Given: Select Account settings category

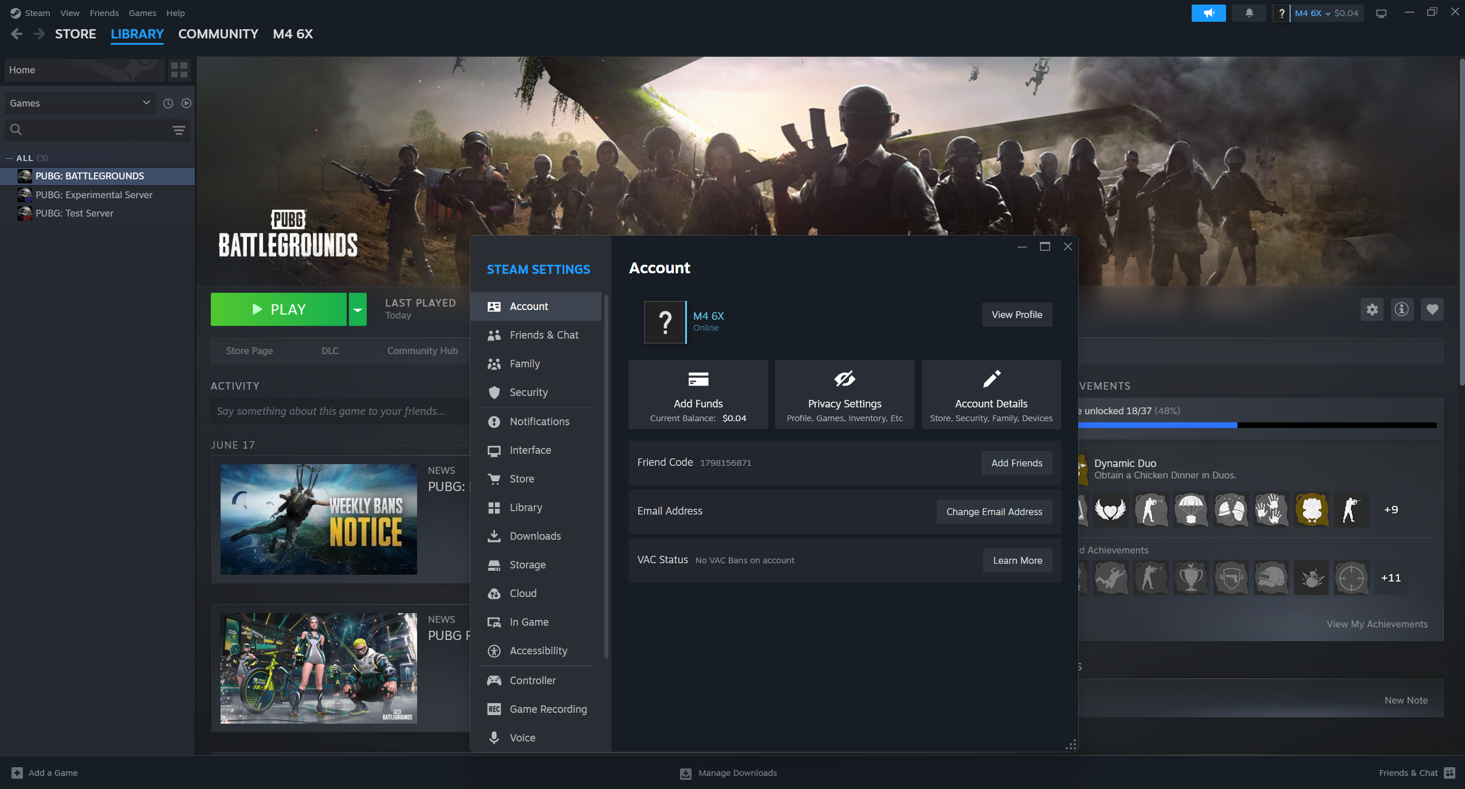Looking at the screenshot, I should (536, 307).
